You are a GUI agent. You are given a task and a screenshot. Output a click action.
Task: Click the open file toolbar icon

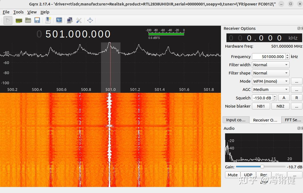[x=28, y=20]
